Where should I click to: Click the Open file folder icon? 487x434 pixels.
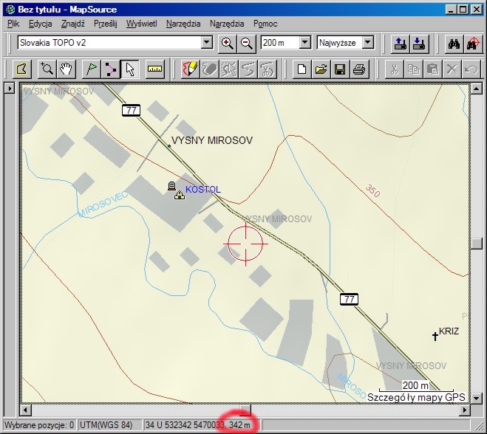click(321, 69)
